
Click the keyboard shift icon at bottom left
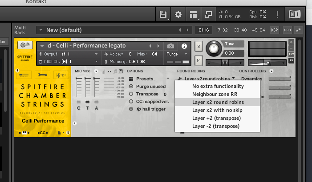point(24,133)
